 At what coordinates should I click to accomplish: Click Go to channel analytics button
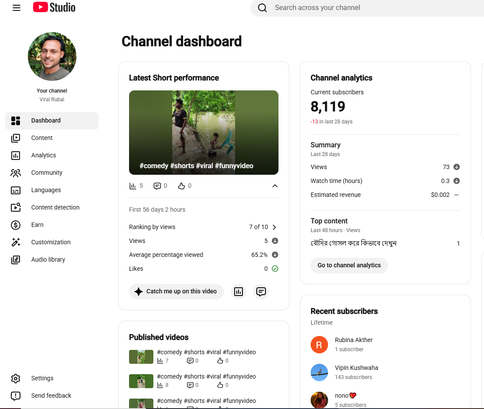(x=349, y=266)
